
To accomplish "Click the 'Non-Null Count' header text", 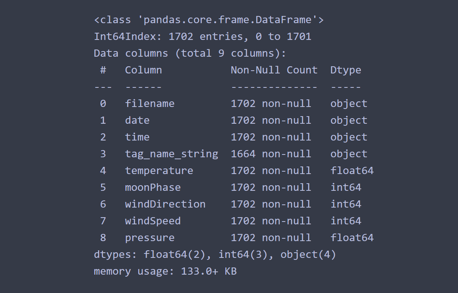I will click(x=274, y=70).
